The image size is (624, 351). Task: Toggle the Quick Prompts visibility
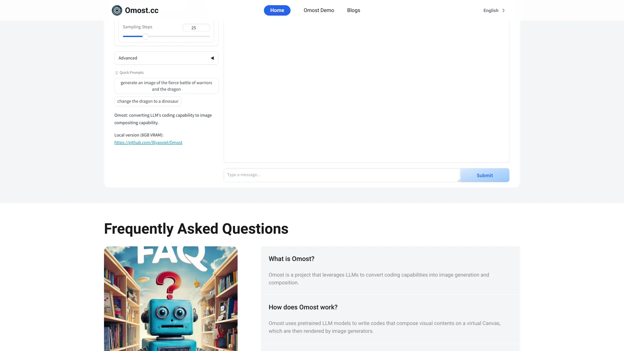coord(129,72)
